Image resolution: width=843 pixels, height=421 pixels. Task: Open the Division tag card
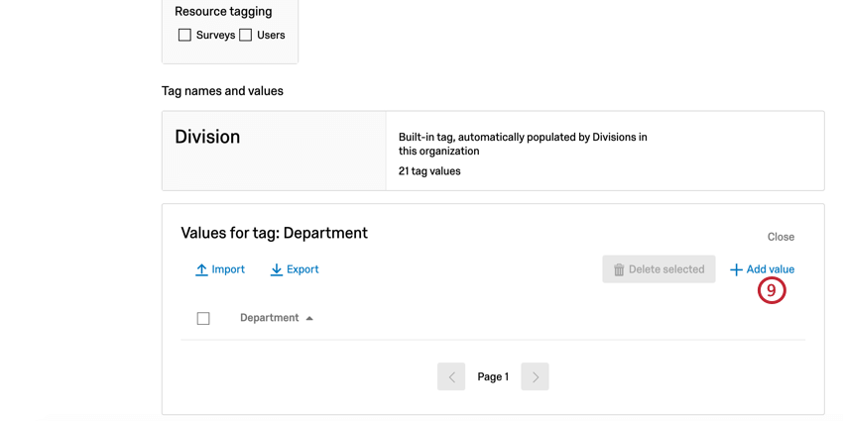click(x=493, y=151)
